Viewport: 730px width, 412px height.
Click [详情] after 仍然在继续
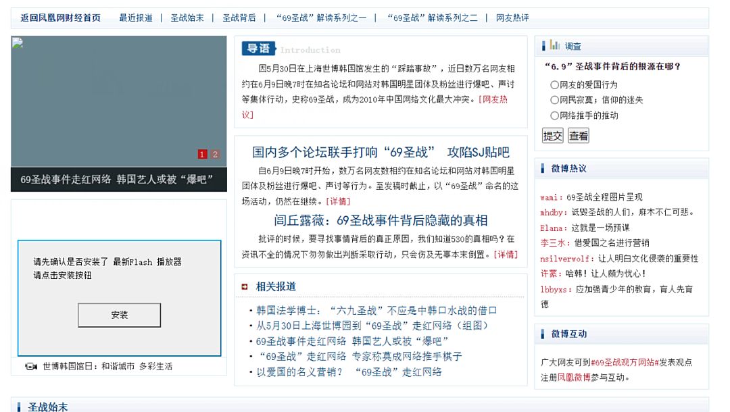(x=338, y=201)
